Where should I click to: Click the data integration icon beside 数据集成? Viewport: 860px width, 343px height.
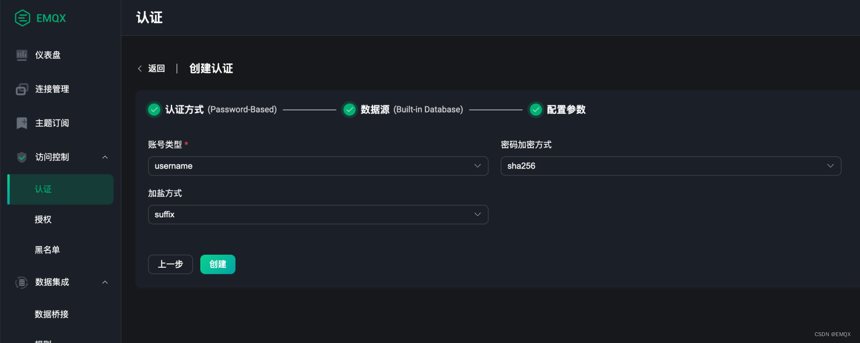click(x=22, y=282)
